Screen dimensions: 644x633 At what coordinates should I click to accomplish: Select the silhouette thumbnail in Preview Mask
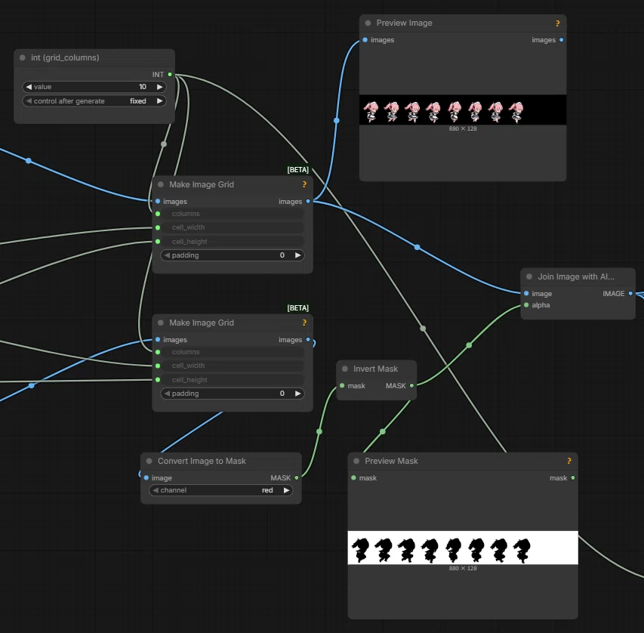click(463, 548)
